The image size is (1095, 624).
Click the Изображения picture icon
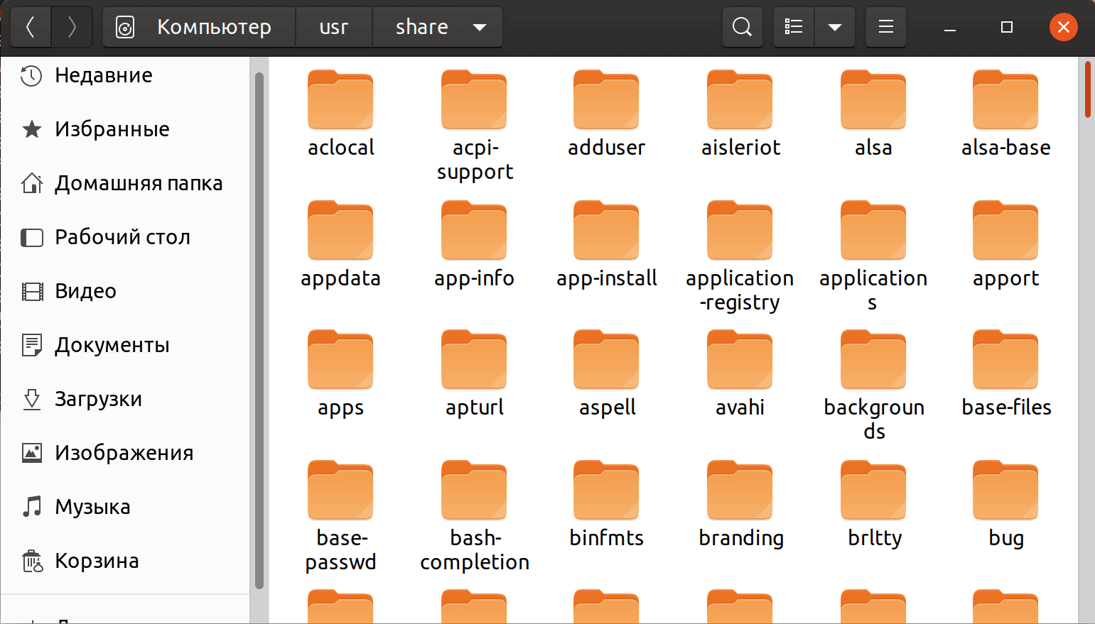point(31,453)
